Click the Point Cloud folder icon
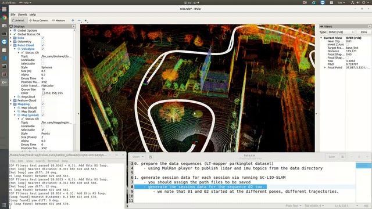The height and width of the screenshot is (209, 372). pos(15,45)
